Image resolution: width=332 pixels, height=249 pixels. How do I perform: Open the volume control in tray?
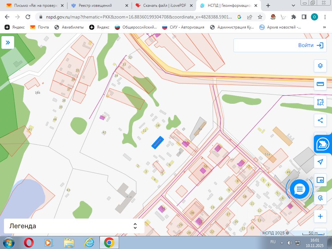290,243
